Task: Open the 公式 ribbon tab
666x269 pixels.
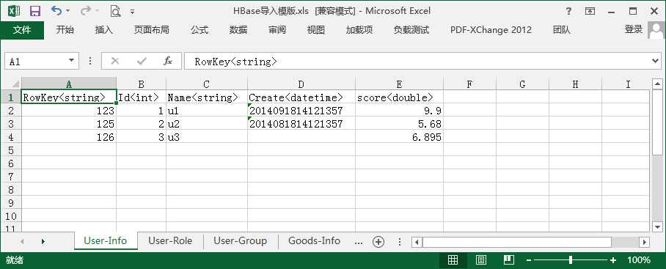Action: pyautogui.click(x=200, y=30)
